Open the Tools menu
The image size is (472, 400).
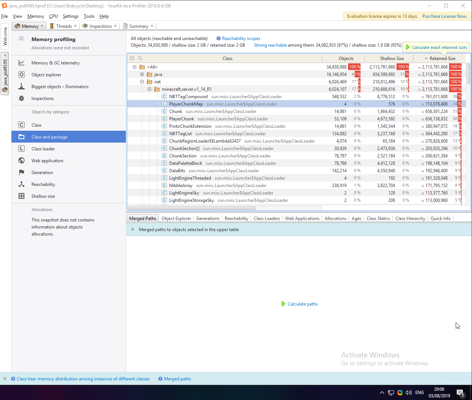pos(89,16)
